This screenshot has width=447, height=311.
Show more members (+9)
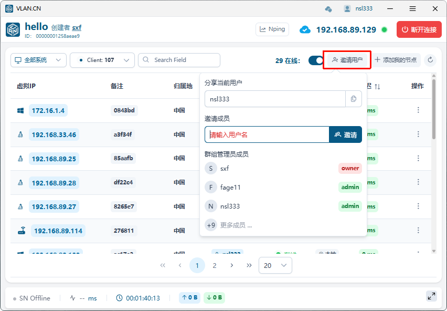[229, 225]
